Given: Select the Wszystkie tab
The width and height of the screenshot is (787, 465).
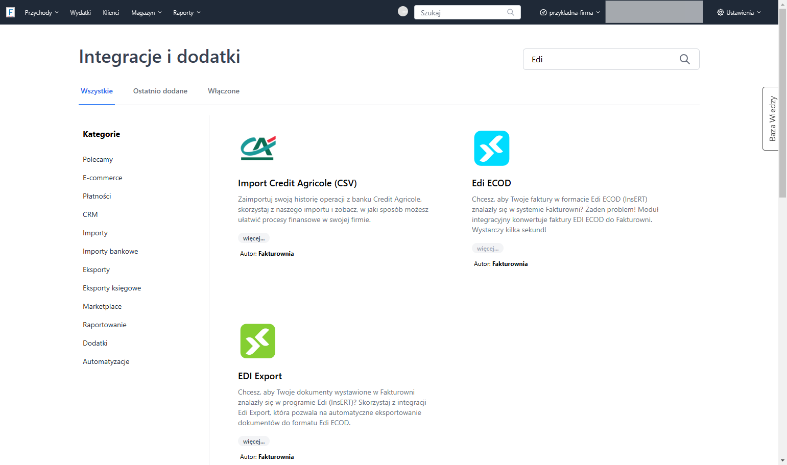Looking at the screenshot, I should [x=97, y=91].
